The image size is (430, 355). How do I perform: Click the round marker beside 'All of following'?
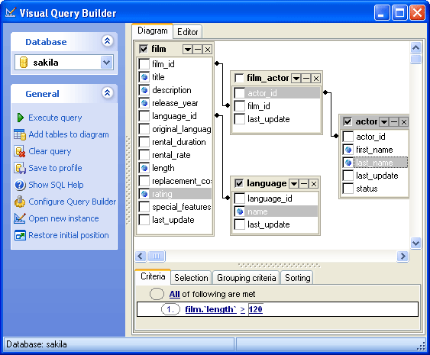tap(157, 294)
